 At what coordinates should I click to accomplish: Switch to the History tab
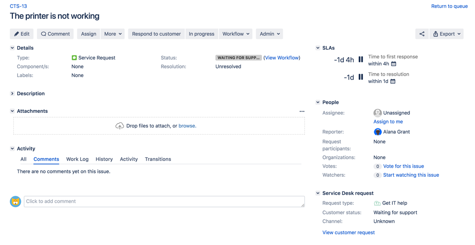[x=104, y=159]
